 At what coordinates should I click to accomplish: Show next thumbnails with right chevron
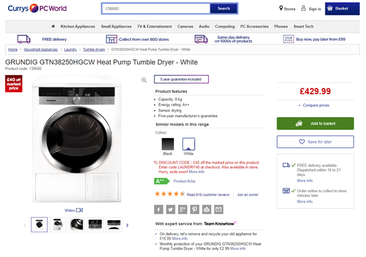pos(127,225)
